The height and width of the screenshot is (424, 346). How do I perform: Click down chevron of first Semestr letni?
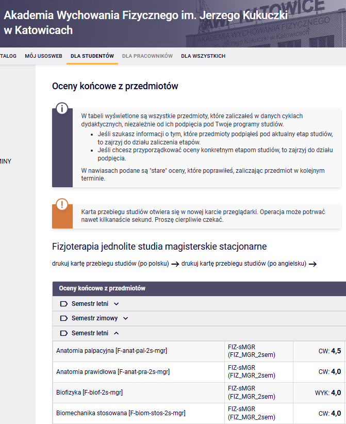pos(116,304)
